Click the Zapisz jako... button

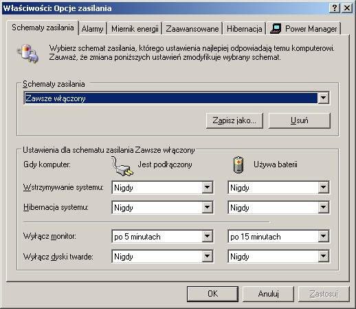click(x=234, y=120)
